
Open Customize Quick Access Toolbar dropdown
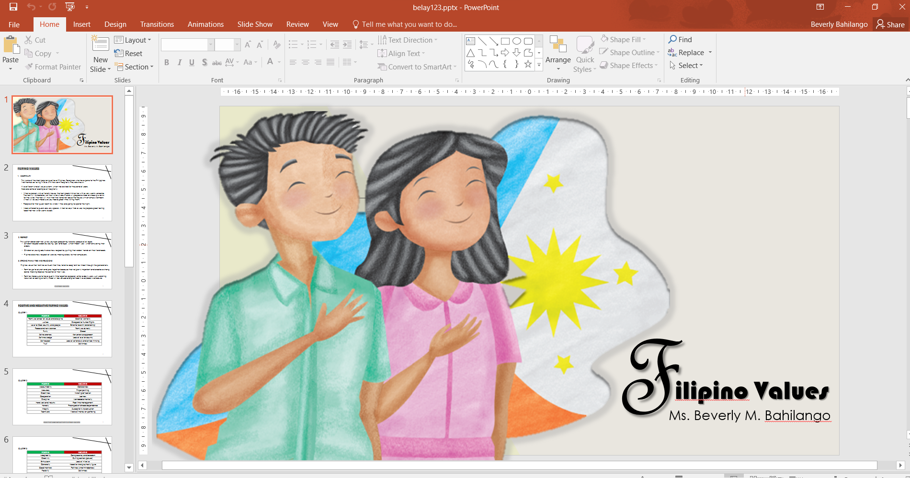87,7
